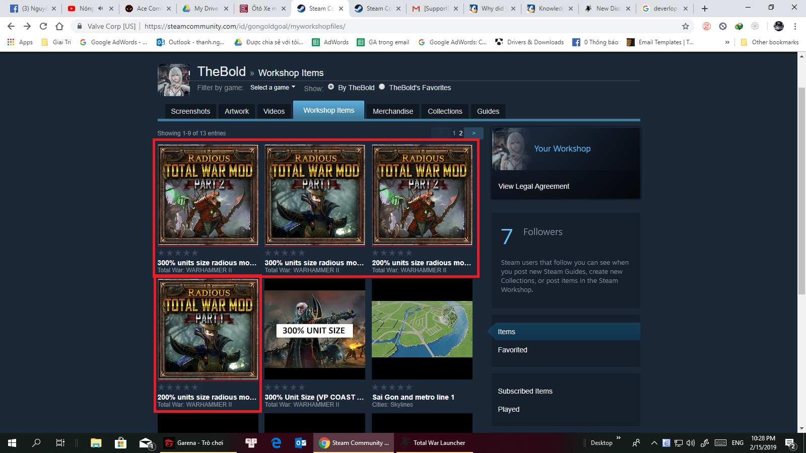This screenshot has width=806, height=453.
Task: Expand the 'Select a game' filter dropdown
Action: click(x=273, y=88)
